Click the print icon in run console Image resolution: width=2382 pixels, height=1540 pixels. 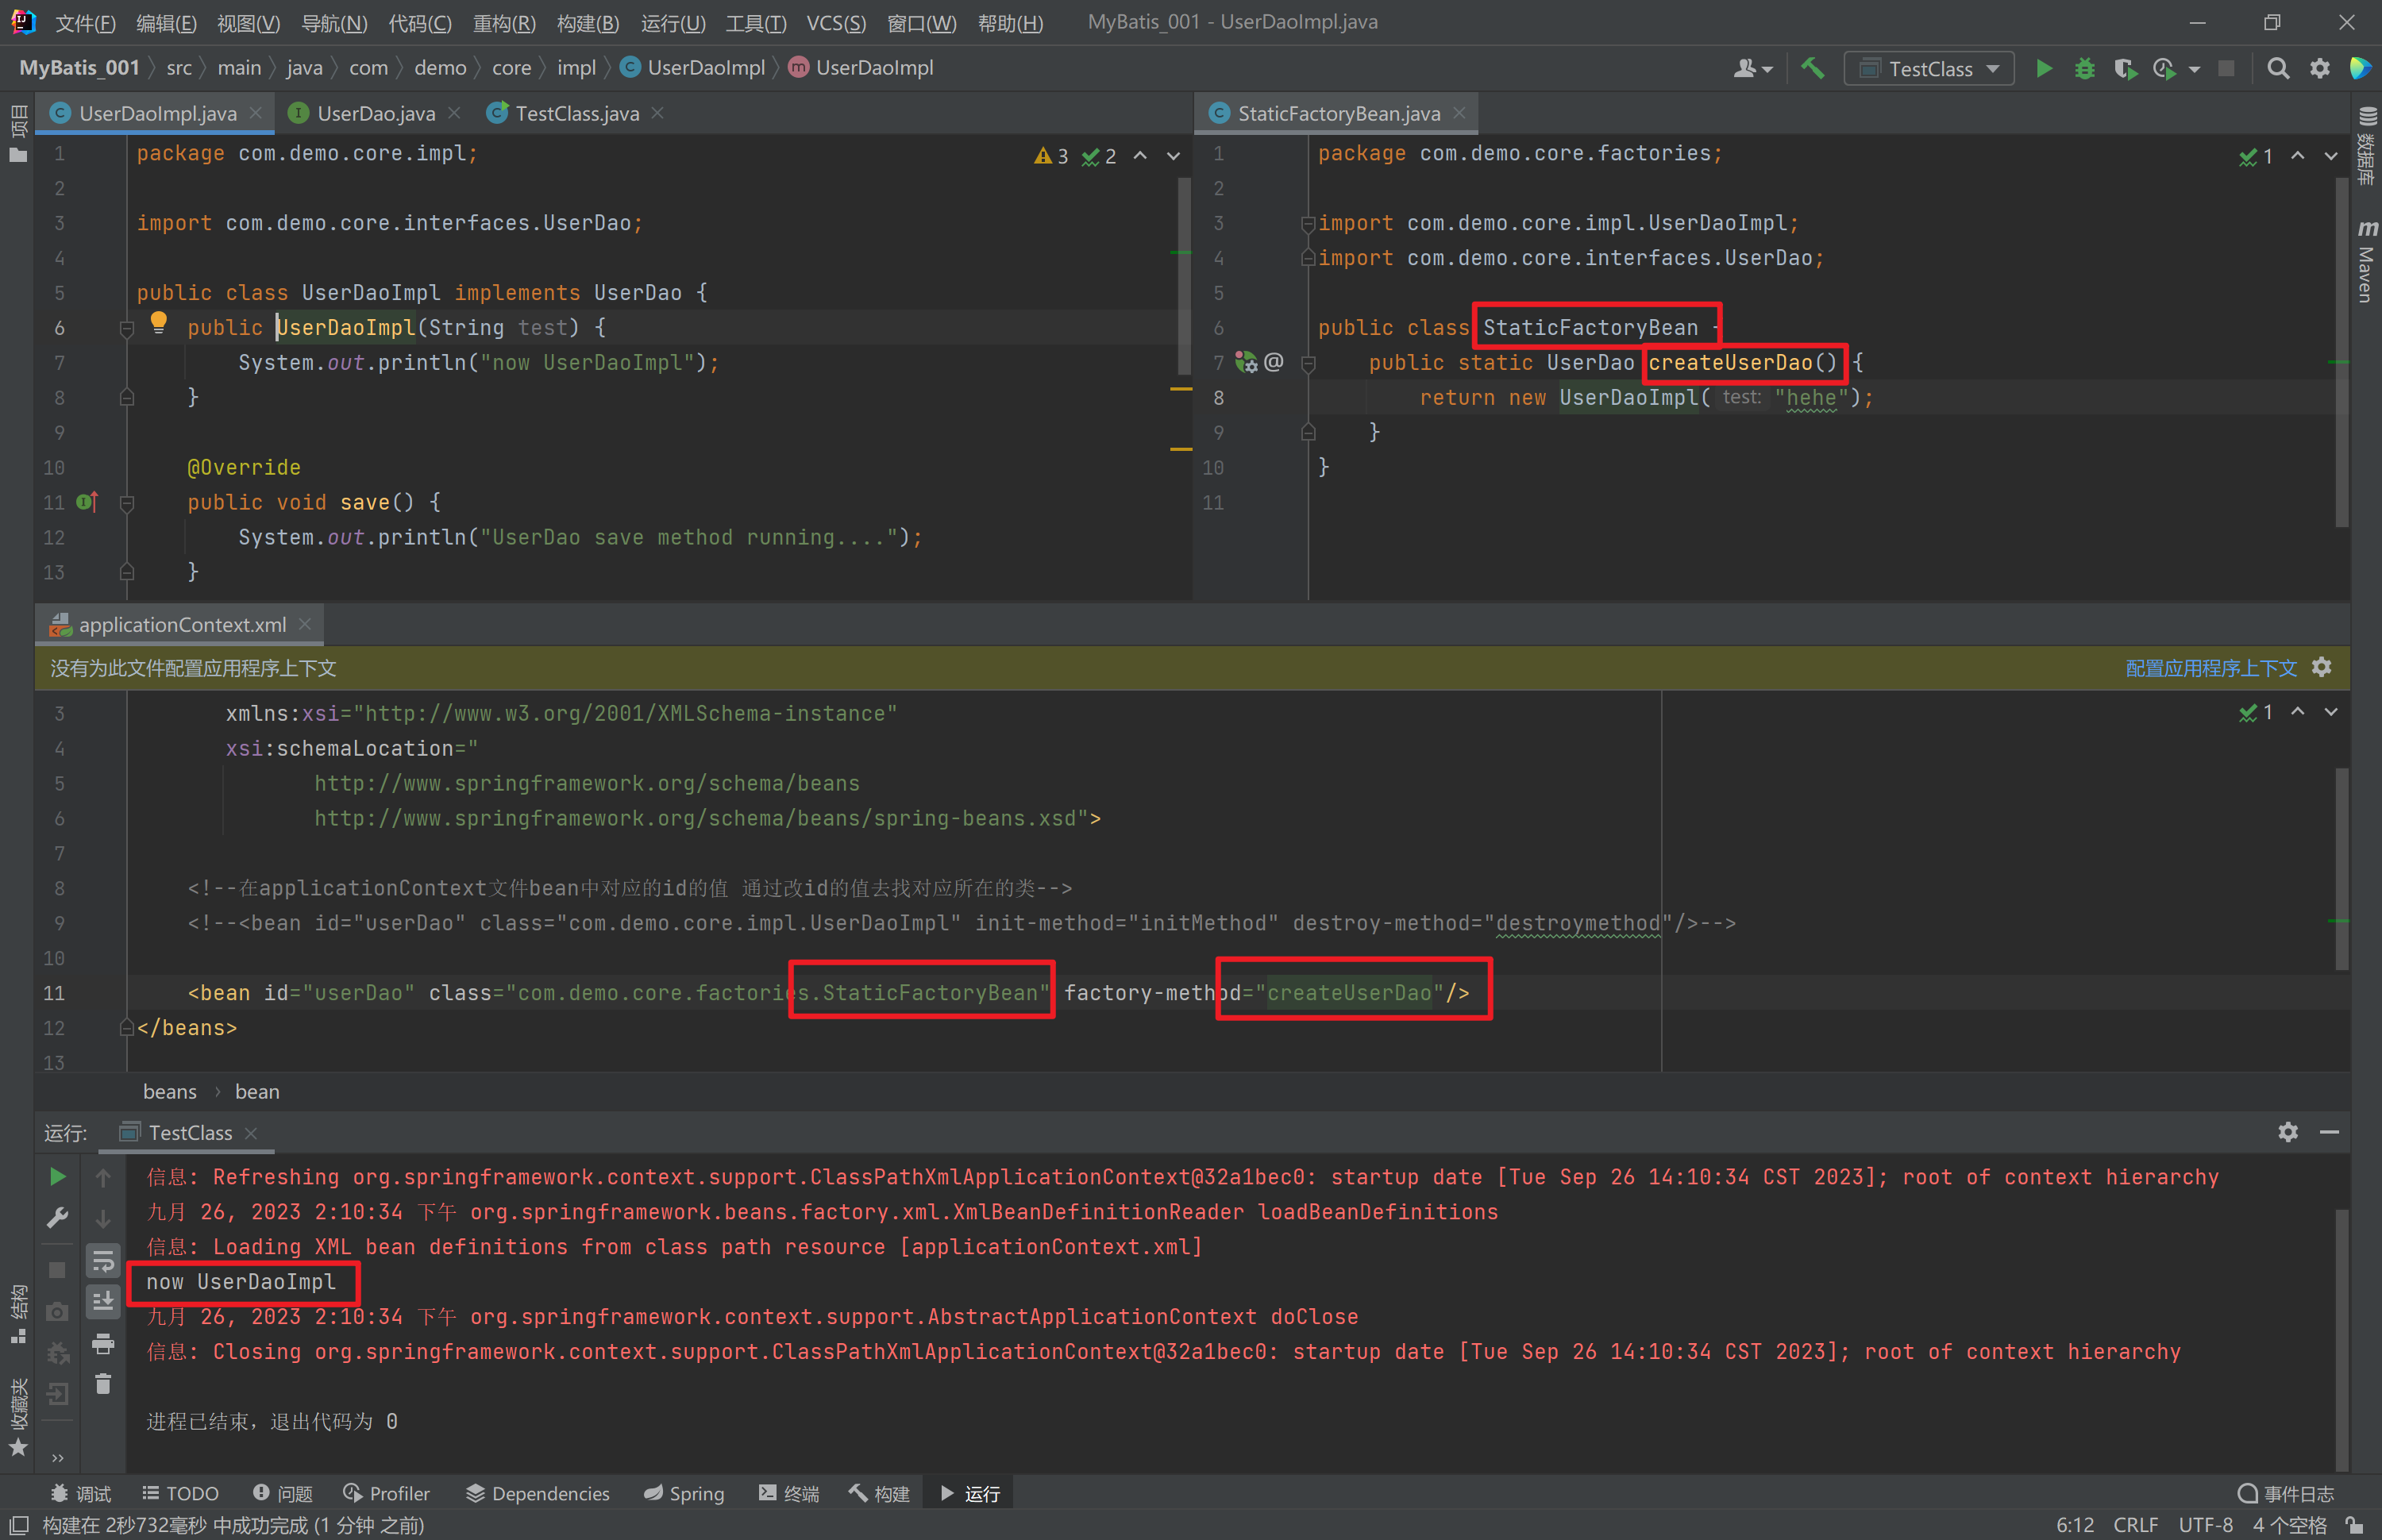point(103,1343)
